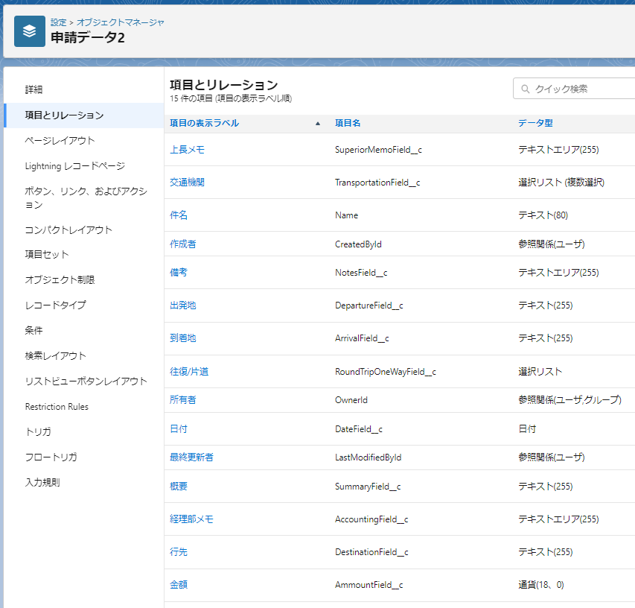635x608 pixels.
Task: Click AccountingField__c field name
Action: [371, 519]
